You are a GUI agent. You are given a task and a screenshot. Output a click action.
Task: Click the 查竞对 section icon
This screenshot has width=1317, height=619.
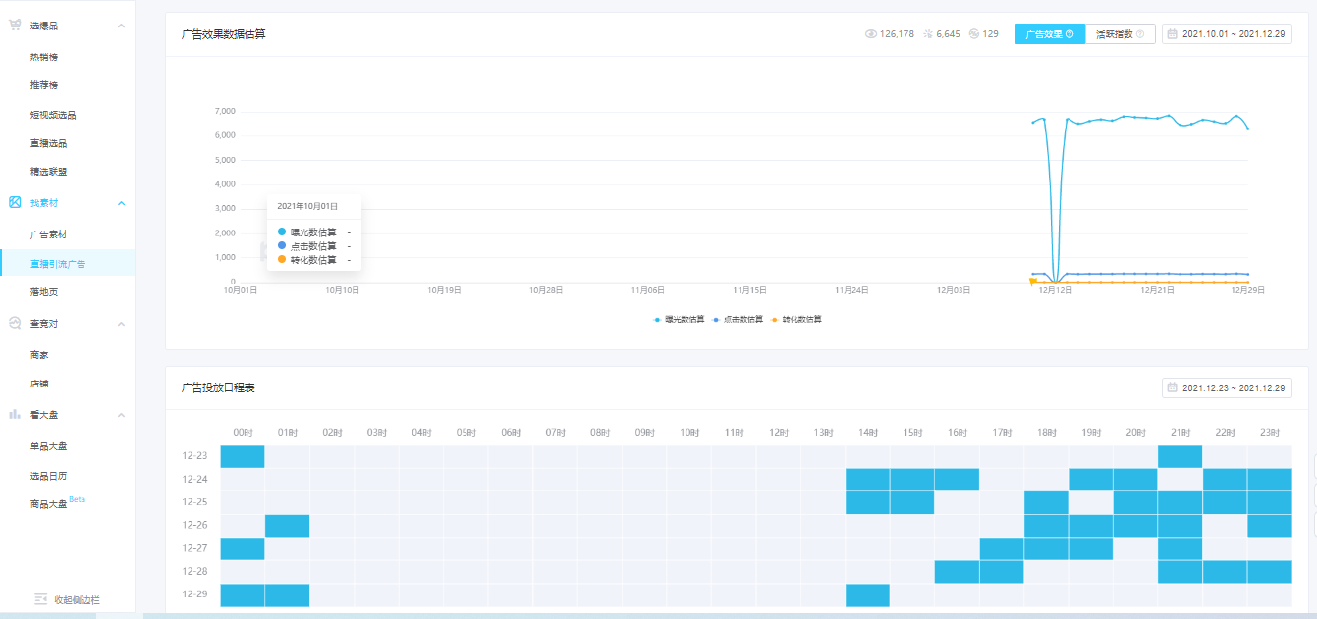15,323
